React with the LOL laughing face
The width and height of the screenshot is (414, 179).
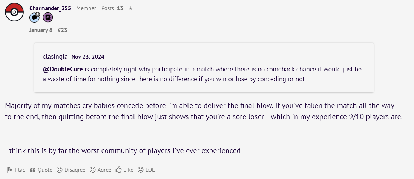141,170
